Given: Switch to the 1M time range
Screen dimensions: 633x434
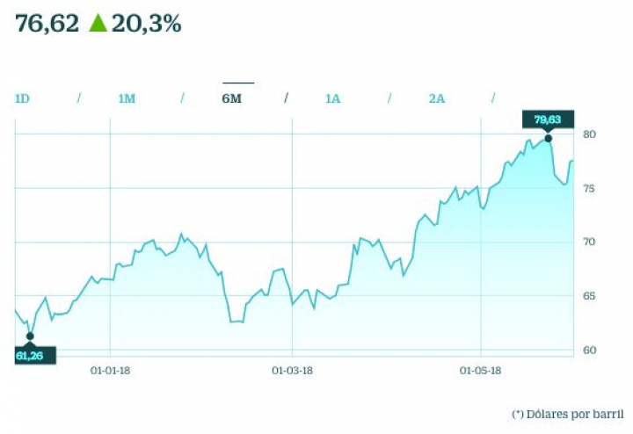Looking at the screenshot, I should coord(127,98).
